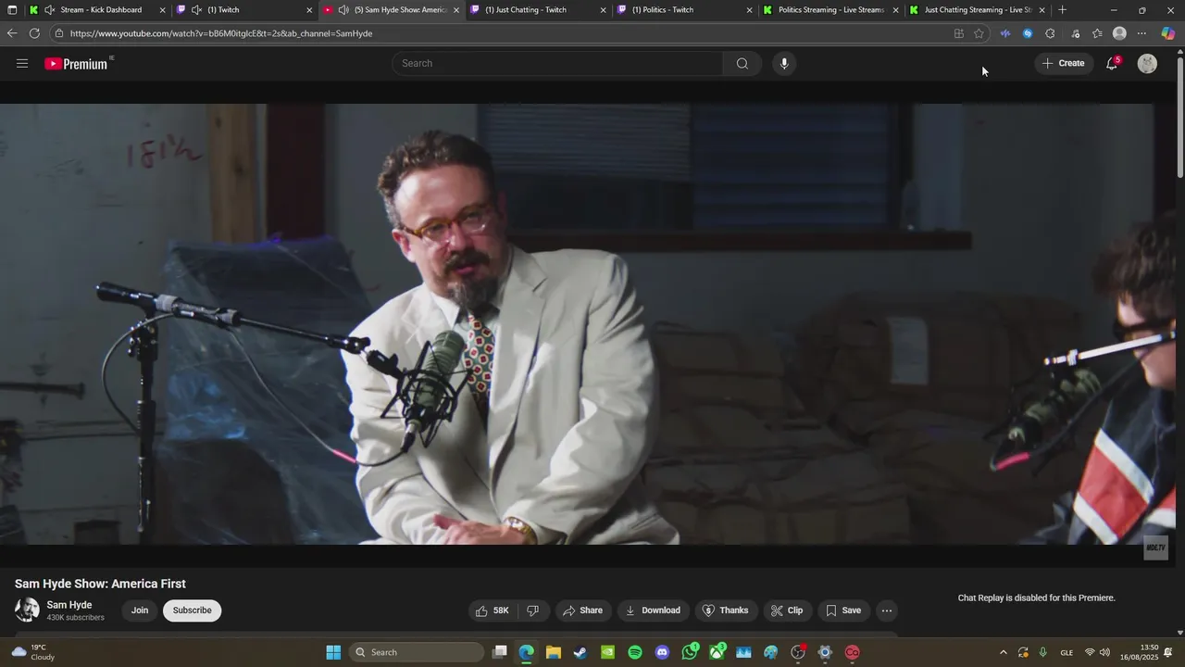
Task: Open Xbox app from the taskbar
Action: [717, 652]
